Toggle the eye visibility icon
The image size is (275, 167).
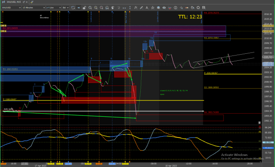(164, 7)
